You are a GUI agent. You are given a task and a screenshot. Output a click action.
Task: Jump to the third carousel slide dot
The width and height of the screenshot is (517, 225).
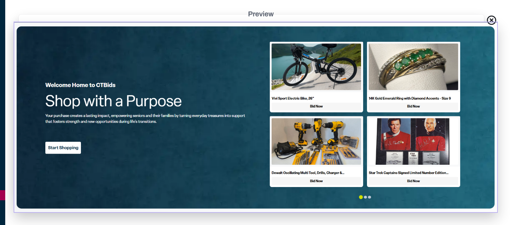tap(369, 197)
